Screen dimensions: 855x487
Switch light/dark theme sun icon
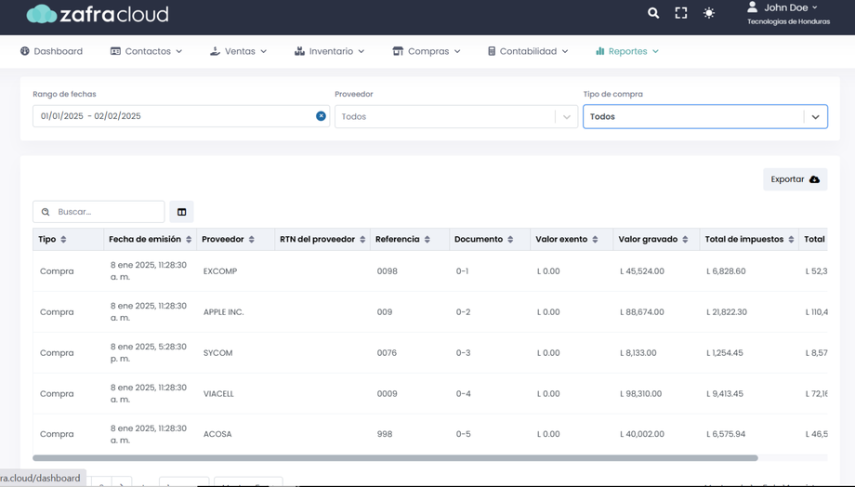709,13
